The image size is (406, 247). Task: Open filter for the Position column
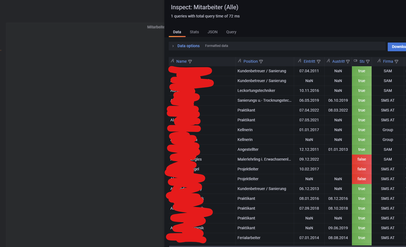[x=261, y=61]
